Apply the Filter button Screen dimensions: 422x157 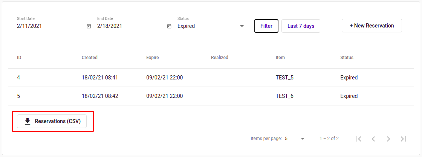tap(266, 26)
